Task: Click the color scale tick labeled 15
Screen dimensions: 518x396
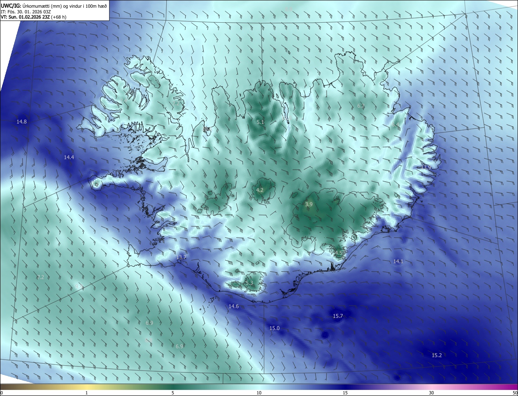Action: tap(345, 393)
